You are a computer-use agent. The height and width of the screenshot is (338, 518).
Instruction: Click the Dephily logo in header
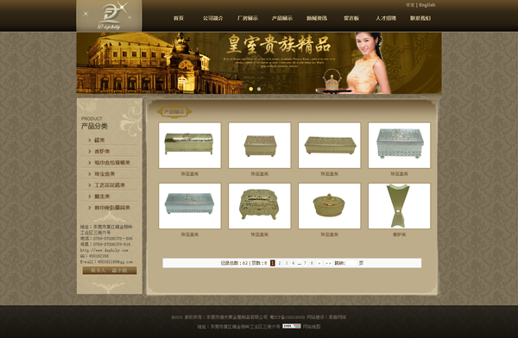pos(109,16)
